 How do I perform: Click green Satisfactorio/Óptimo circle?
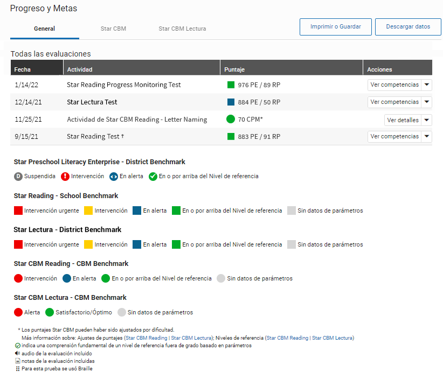50,312
